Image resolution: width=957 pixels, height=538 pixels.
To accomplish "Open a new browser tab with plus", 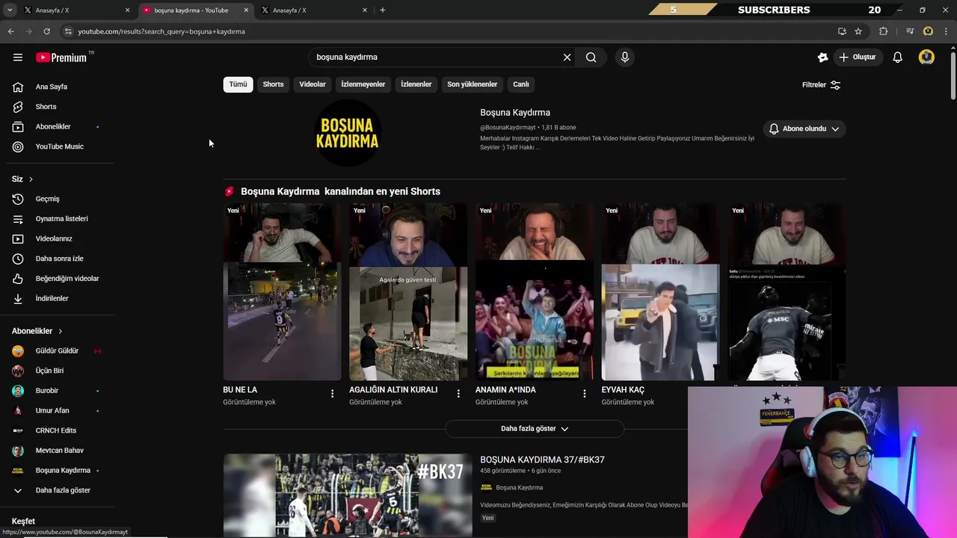I will click(383, 10).
